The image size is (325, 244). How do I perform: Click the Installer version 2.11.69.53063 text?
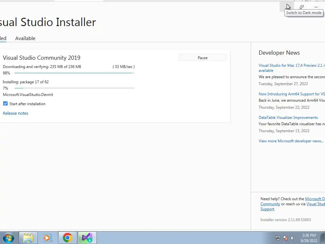tap(285, 220)
